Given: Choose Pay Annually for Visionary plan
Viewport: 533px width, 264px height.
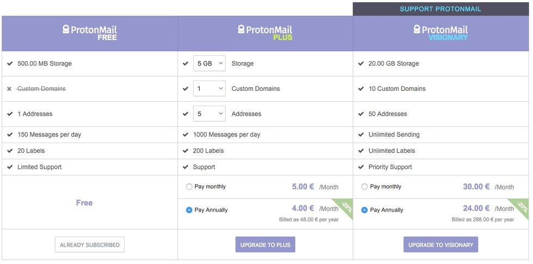Looking at the screenshot, I should point(364,210).
